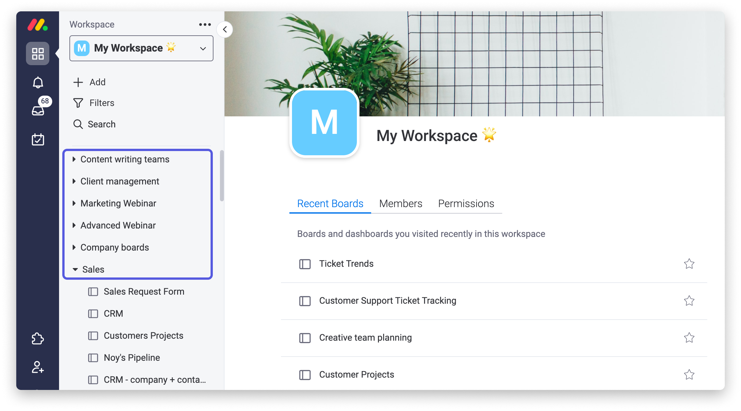Star the Ticket Trends board
741x411 pixels.
[689, 264]
